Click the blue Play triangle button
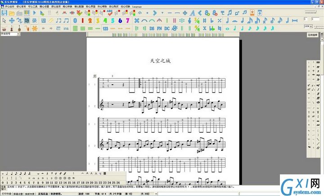The height and width of the screenshot is (196, 324). click(35, 13)
